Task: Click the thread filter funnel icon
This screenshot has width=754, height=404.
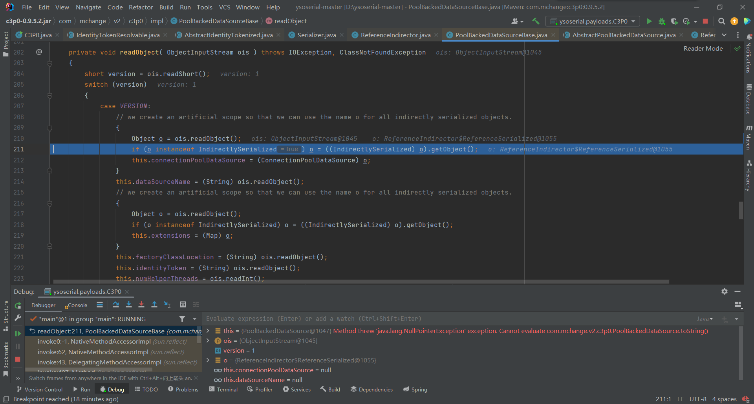Action: [182, 319]
